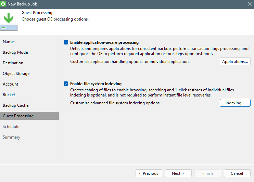The image size is (254, 182).
Task: Proceed with the Next > button
Action: click(178, 173)
